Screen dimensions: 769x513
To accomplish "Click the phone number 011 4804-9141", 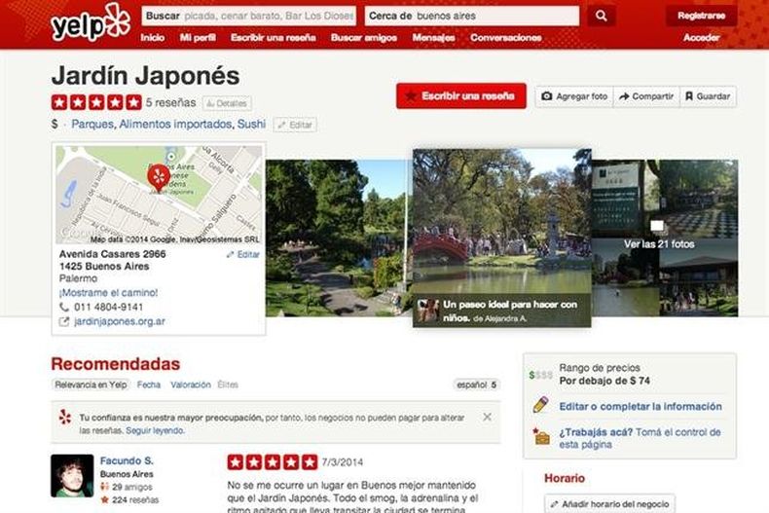I will [x=108, y=307].
